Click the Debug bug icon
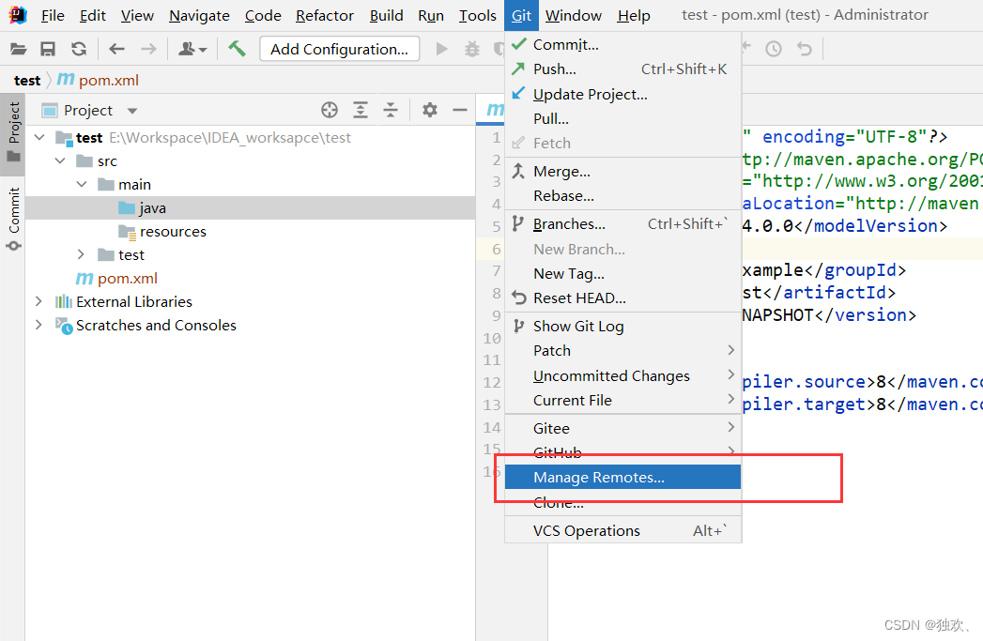This screenshot has height=641, width=983. coord(472,49)
